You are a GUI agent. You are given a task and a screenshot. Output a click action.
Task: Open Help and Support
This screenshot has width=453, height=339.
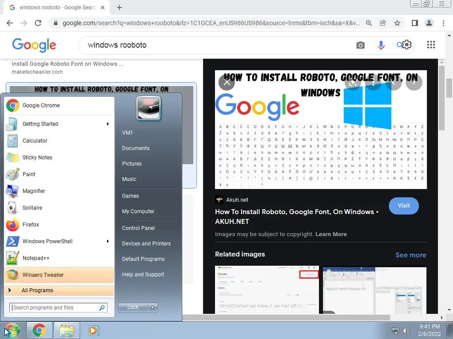143,275
